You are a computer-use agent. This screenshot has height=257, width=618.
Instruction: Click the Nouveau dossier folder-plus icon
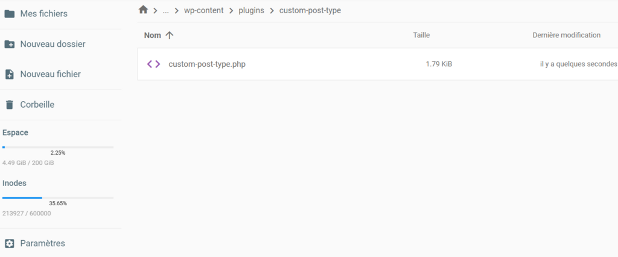click(x=10, y=44)
